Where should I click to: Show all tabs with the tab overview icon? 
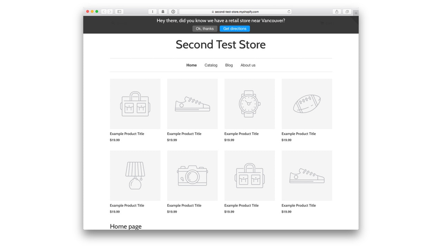pos(347,11)
